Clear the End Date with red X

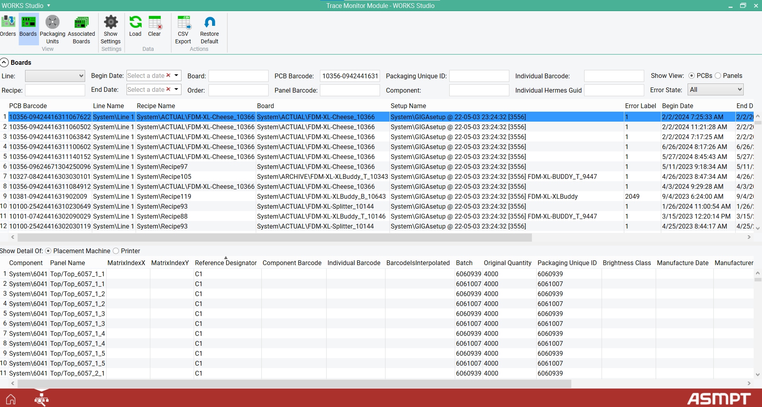168,89
